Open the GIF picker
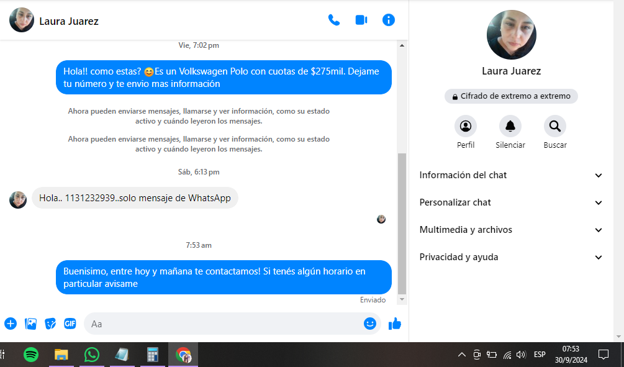 (x=70, y=324)
